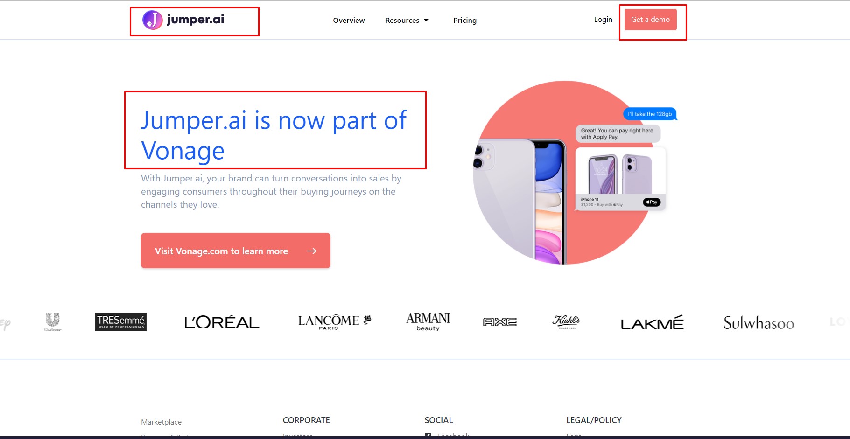Click the iPhone 11 product card image
Screen dimensions: 850x439
point(620,173)
